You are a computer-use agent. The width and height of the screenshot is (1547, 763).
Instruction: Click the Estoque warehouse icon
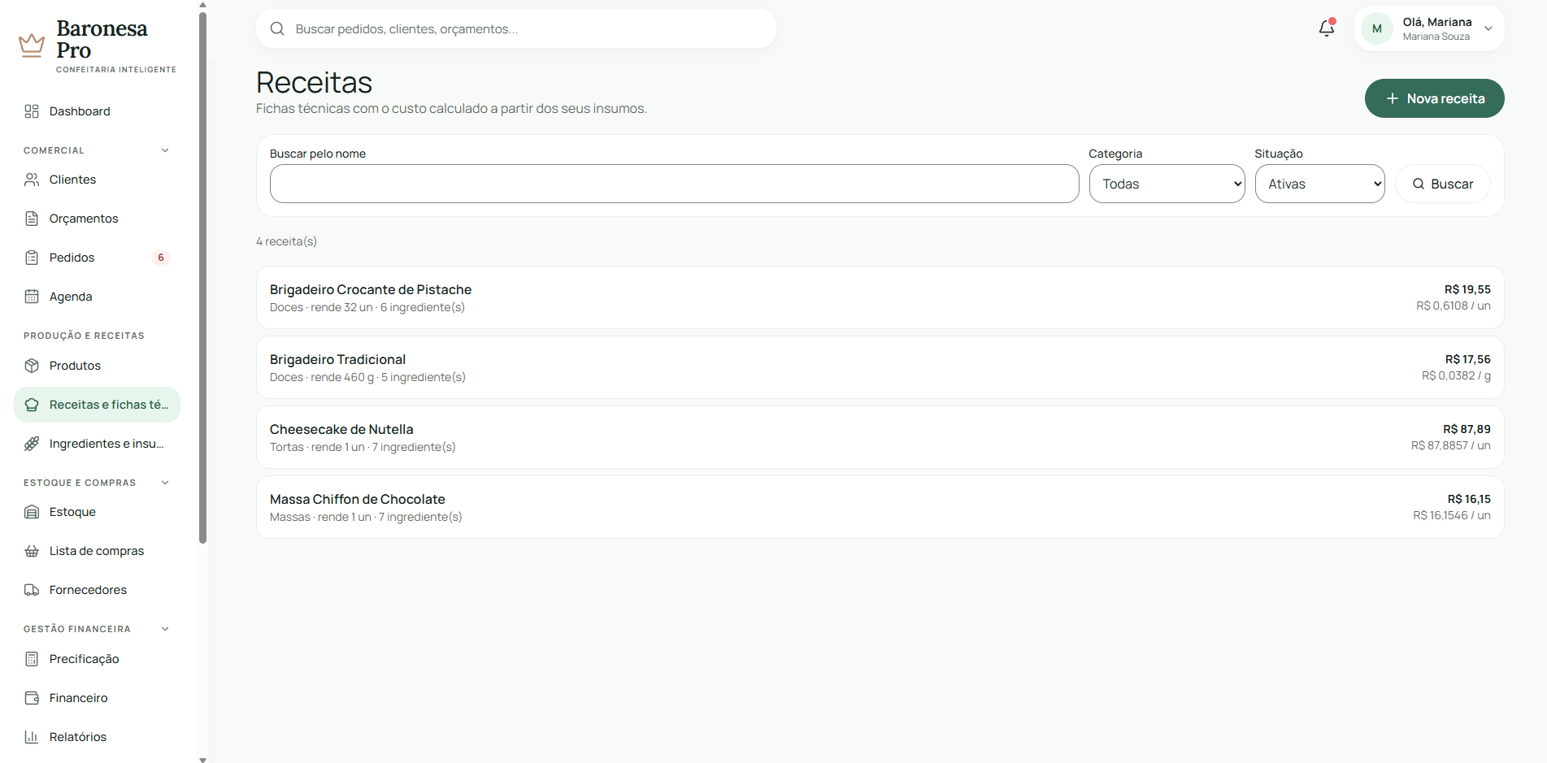(x=32, y=512)
